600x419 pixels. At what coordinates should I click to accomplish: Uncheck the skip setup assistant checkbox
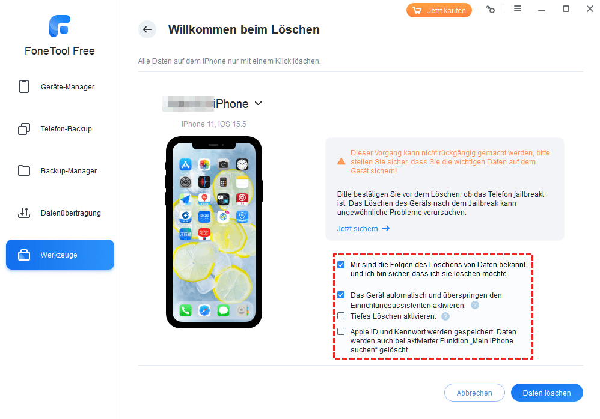coord(341,295)
